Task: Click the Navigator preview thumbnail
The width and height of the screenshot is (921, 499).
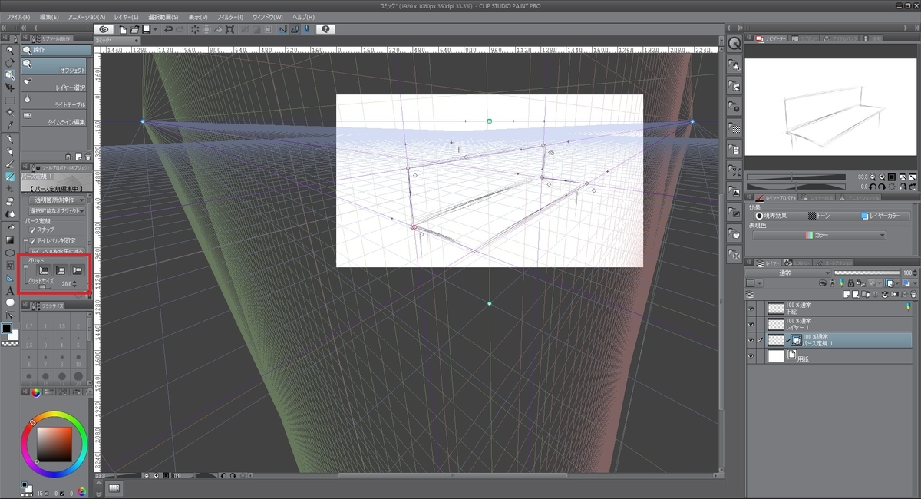Action: pos(830,106)
